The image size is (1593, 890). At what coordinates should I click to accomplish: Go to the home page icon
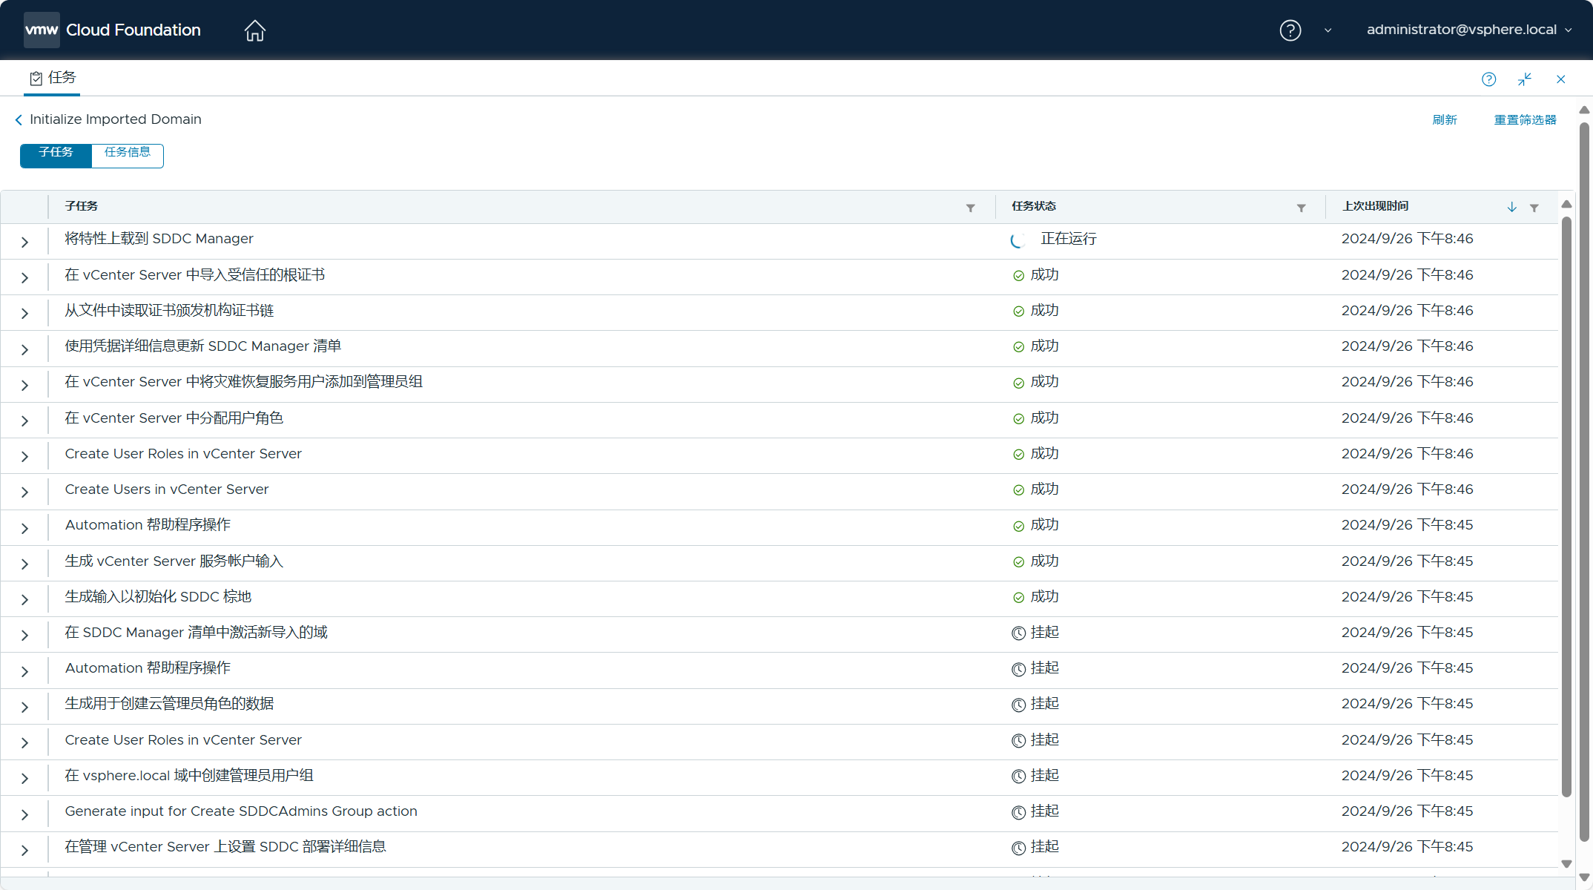tap(254, 30)
